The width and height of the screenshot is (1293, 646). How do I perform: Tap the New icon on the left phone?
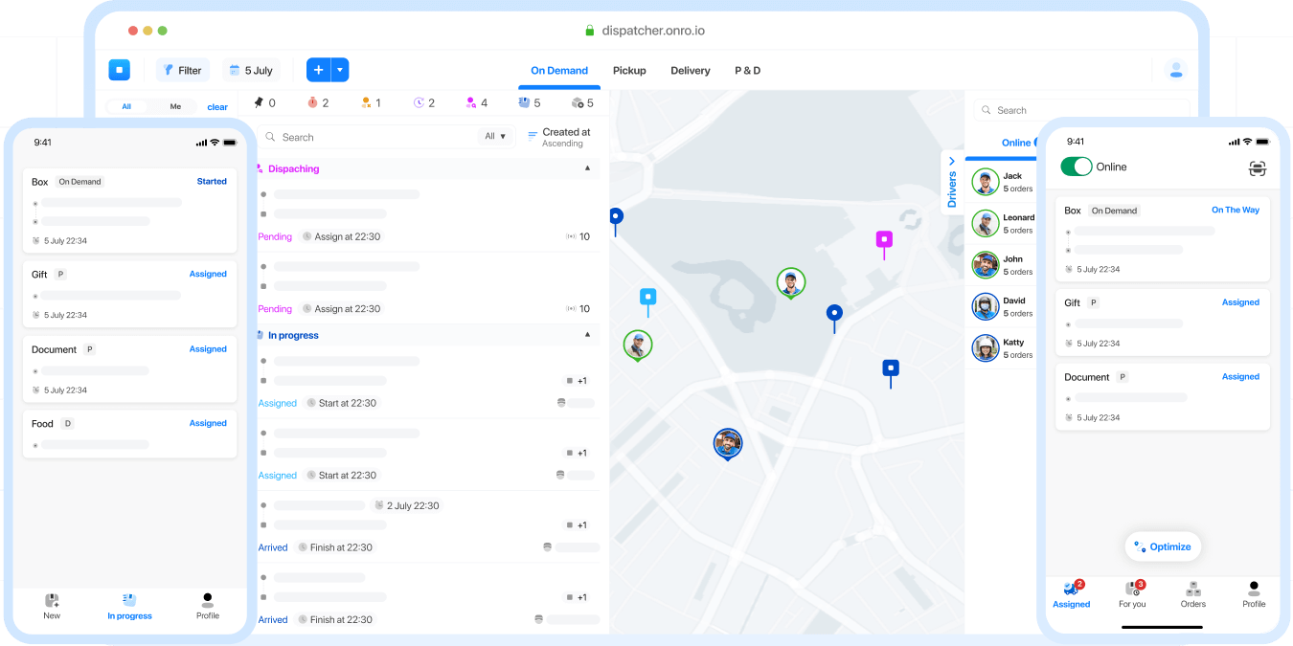52,606
